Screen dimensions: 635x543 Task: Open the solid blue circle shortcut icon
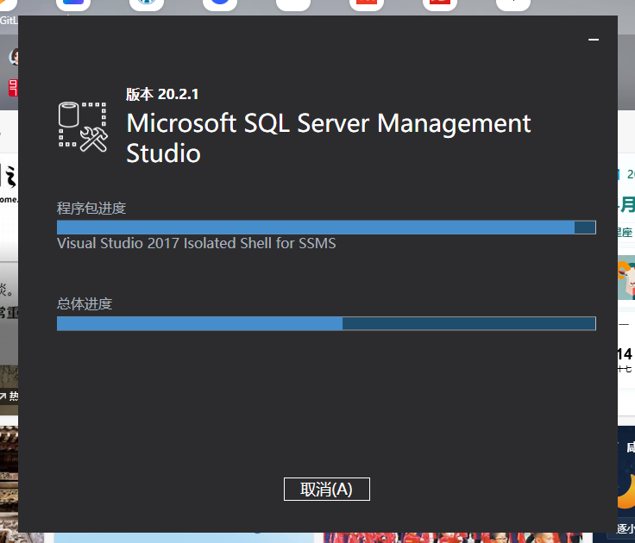(220, 3)
